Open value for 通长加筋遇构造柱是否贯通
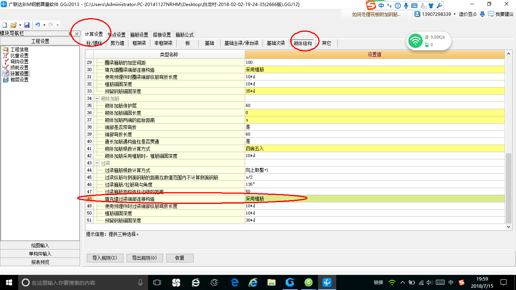516x290 pixels. coord(375,142)
